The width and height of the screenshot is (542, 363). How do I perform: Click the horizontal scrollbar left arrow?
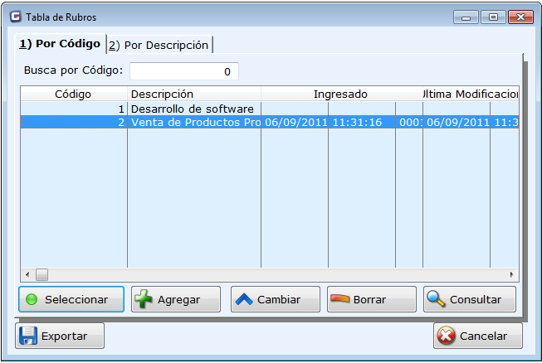(27, 274)
